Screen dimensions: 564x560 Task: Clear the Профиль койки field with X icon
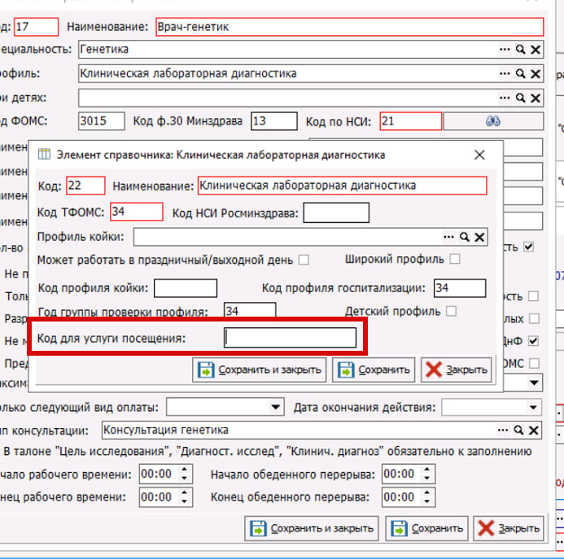[x=479, y=238]
